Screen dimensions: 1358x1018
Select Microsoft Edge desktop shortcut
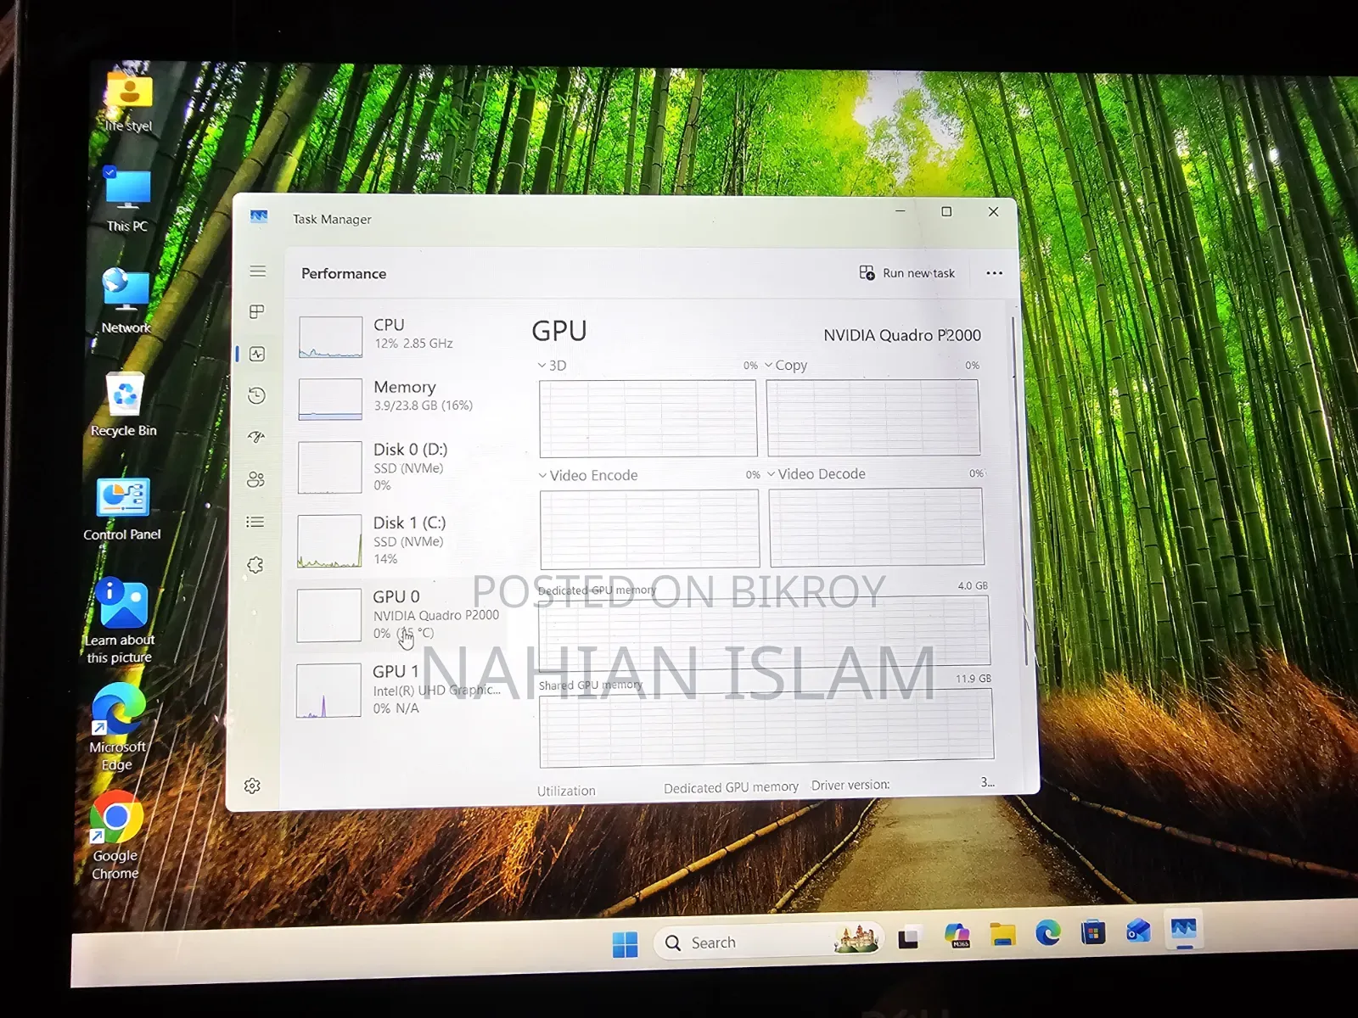[117, 728]
